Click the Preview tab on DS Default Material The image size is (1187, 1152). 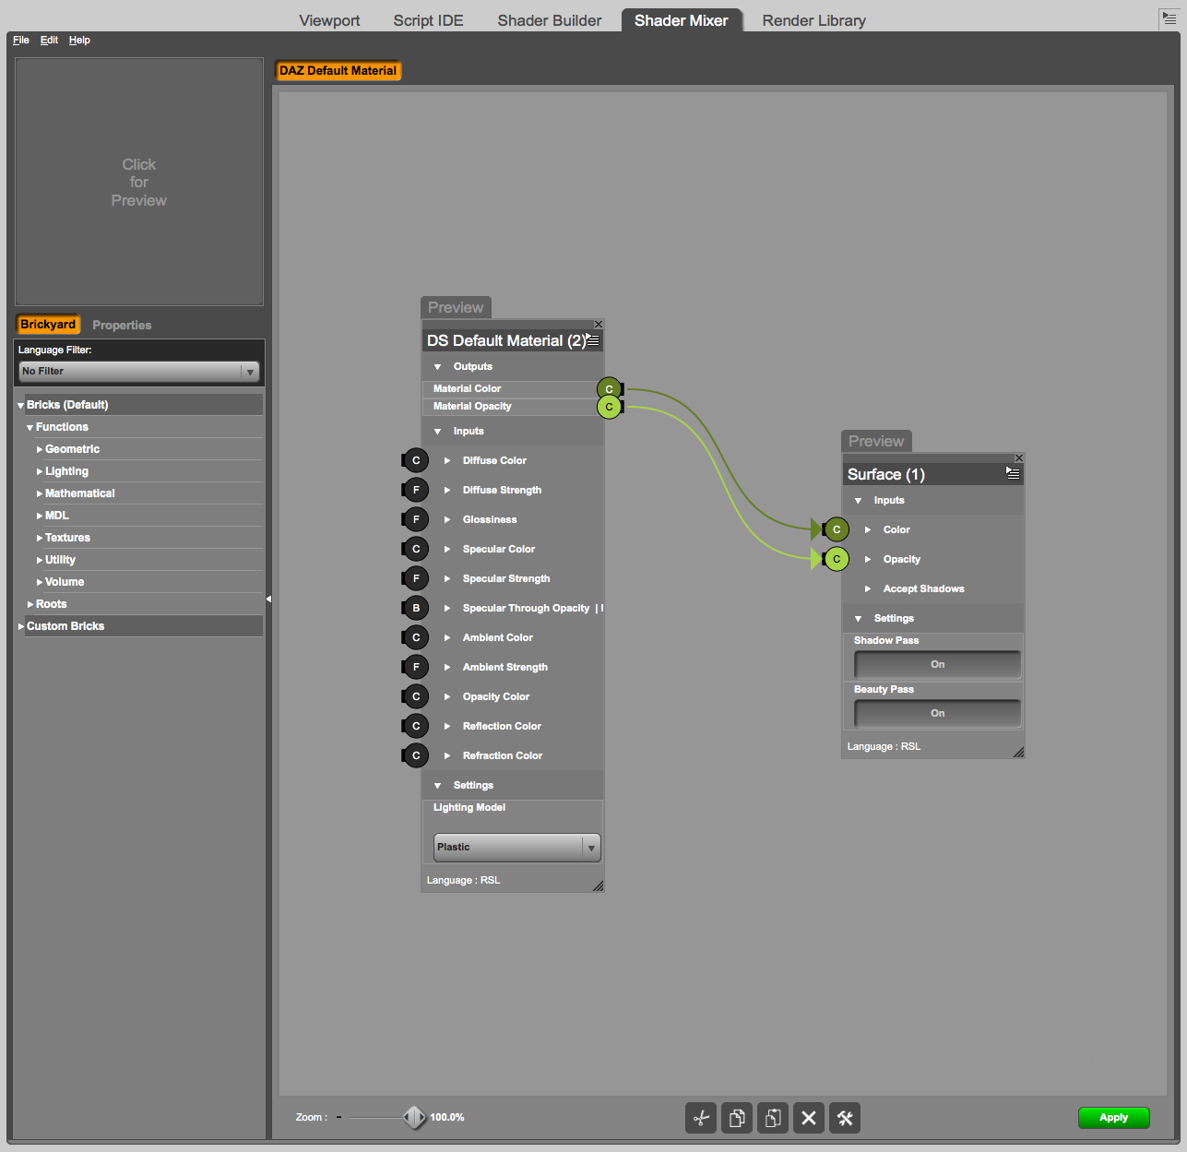pos(456,307)
